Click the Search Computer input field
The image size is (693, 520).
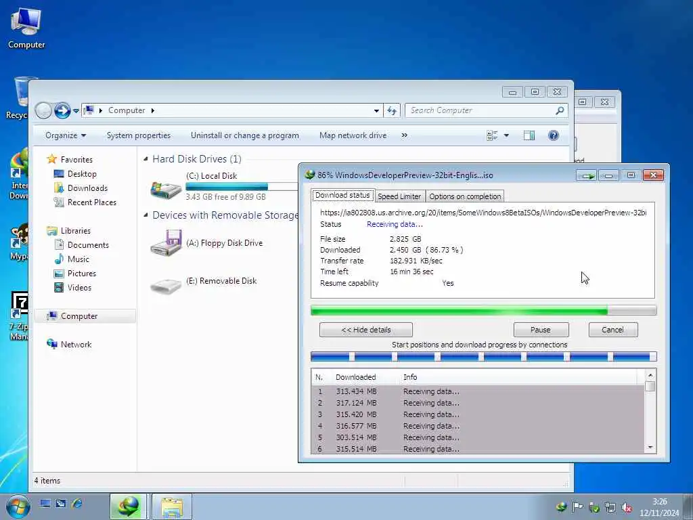[480, 110]
